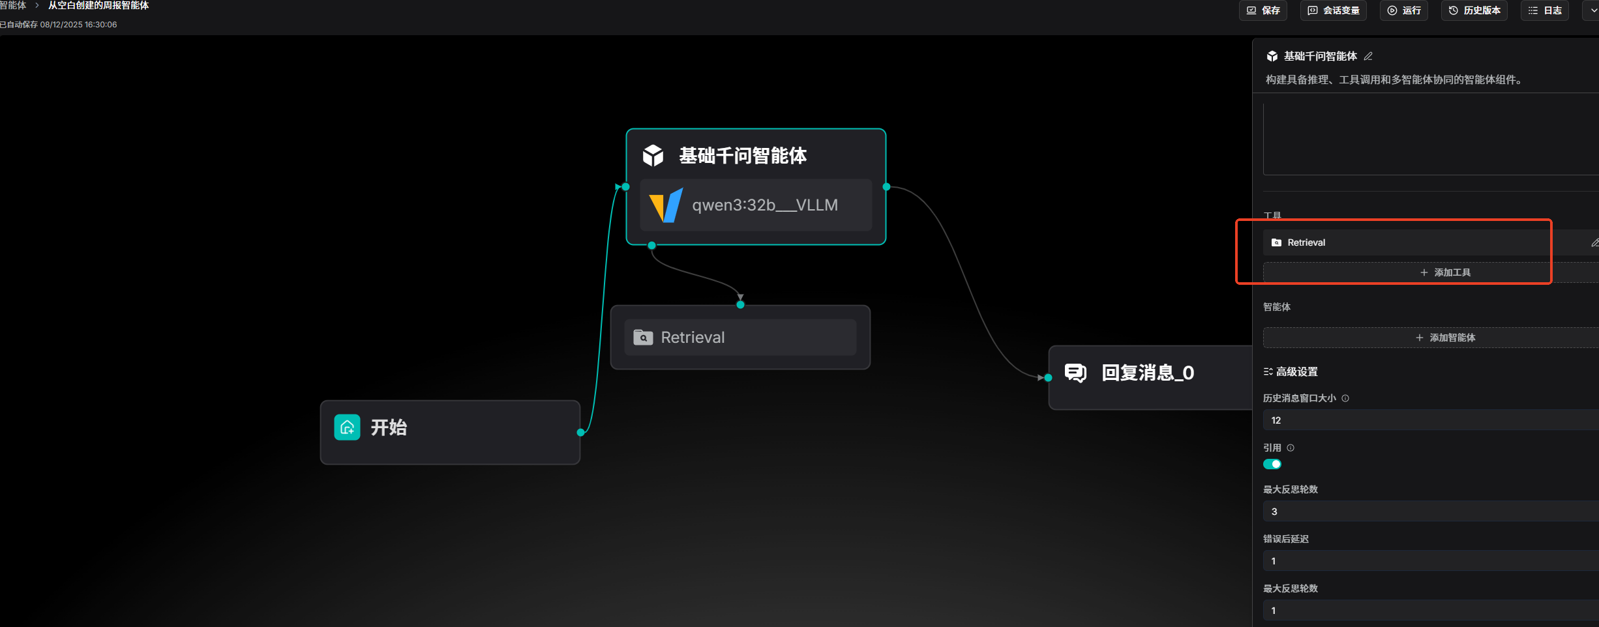Click the 运行 run button
1599x627 pixels.
(x=1404, y=10)
